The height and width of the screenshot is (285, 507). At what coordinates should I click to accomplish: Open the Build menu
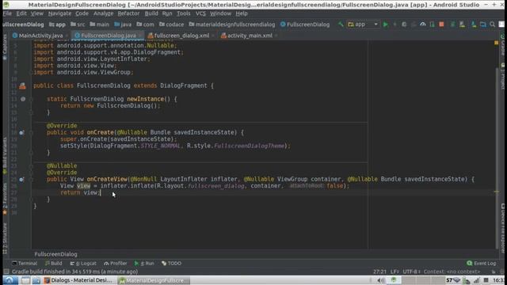pyautogui.click(x=151, y=13)
